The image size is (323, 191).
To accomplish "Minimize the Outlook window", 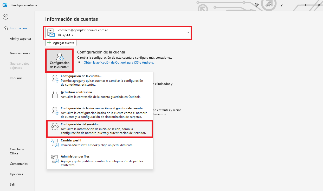I will (294, 5).
